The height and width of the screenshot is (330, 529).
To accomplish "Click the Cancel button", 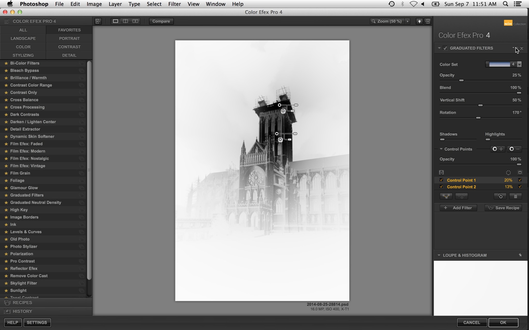I will 472,323.
